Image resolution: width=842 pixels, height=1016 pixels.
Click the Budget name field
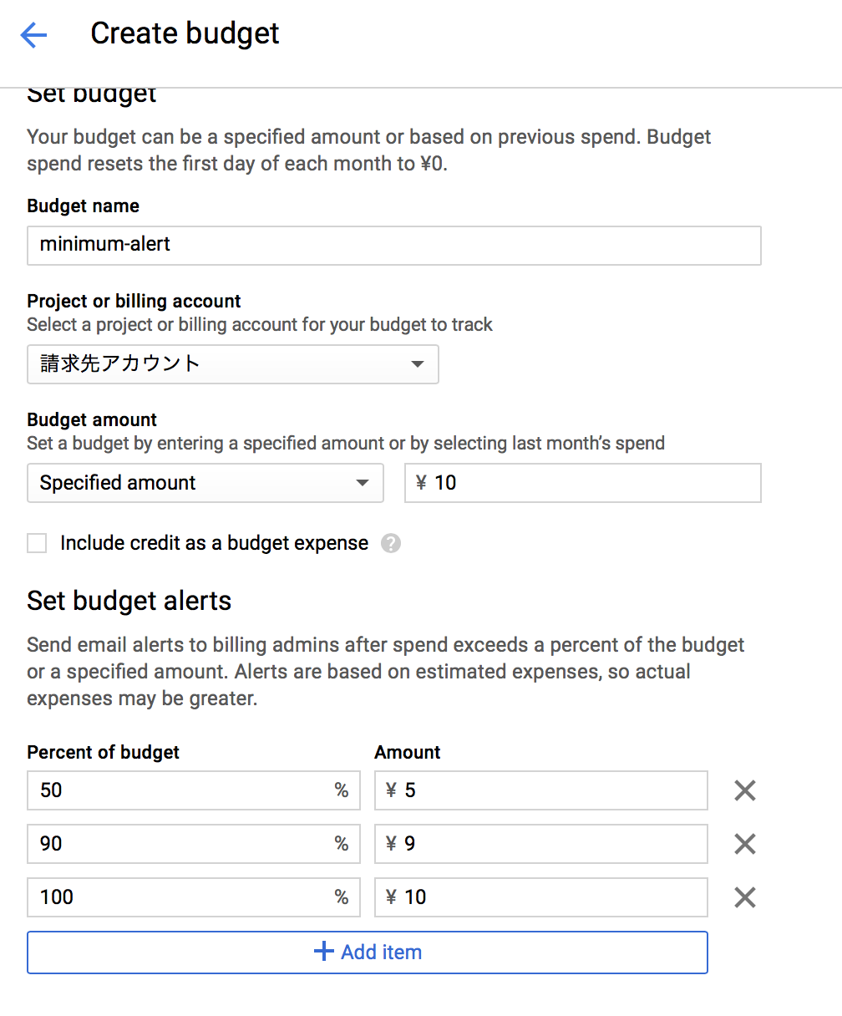393,245
